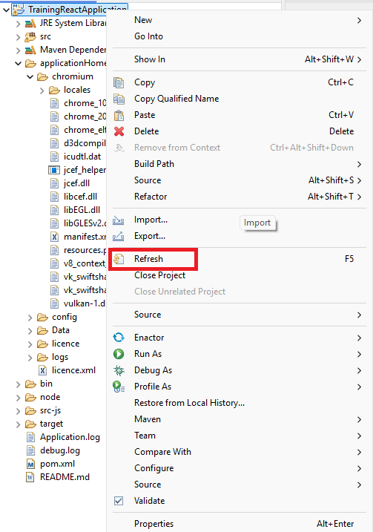This screenshot has height=532, width=373.
Task: Click the Copy icon in context menu
Action: coord(119,82)
